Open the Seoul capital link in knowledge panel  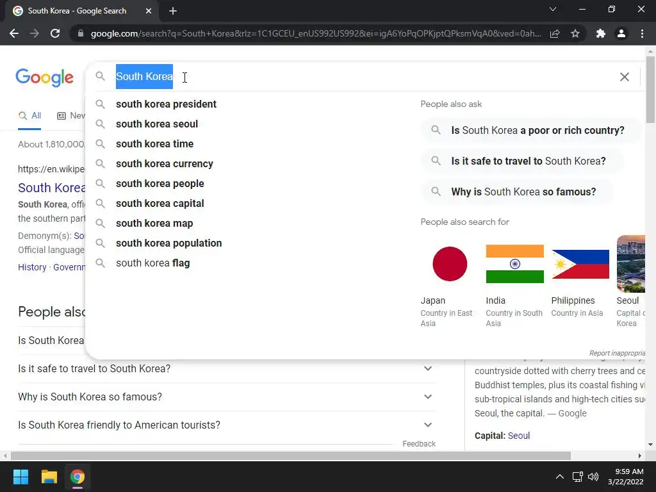coord(519,436)
